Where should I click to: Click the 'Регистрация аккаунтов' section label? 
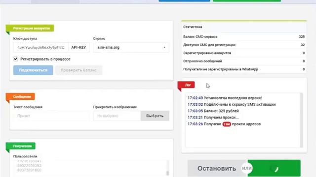click(30, 29)
